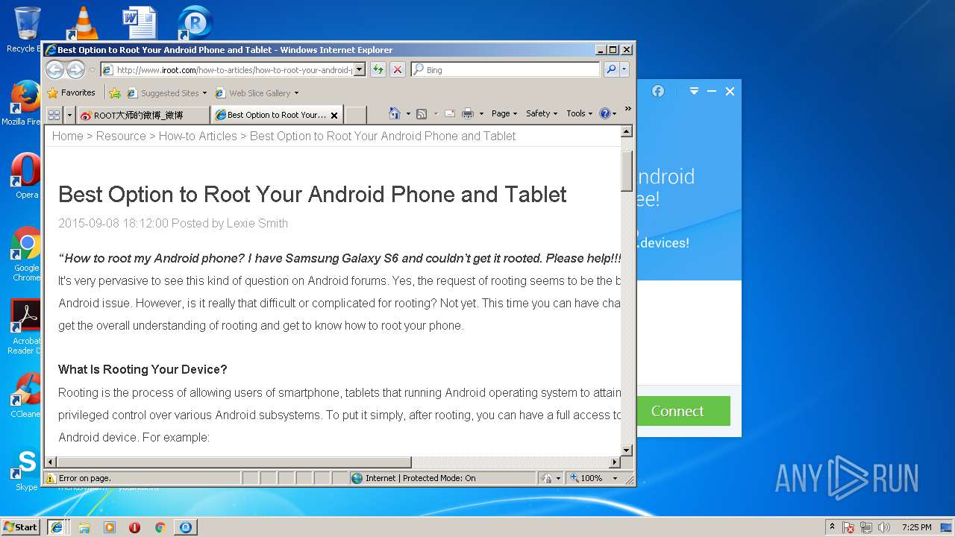This screenshot has height=537, width=955.
Task: Click the network tray icon
Action: point(866,527)
